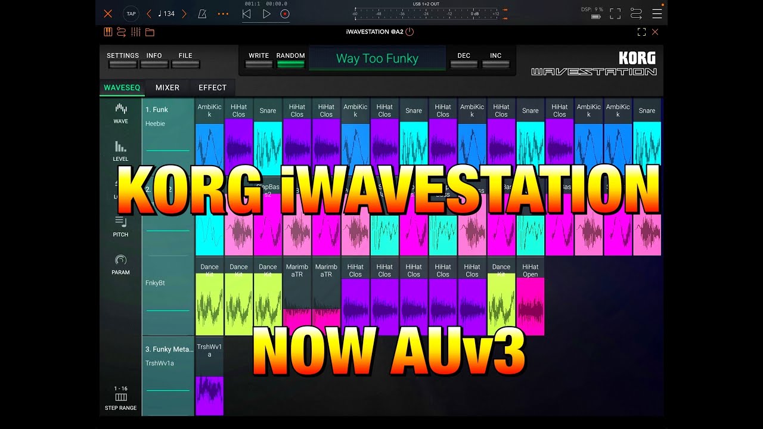
Task: Select the LEVEL view icon
Action: [x=121, y=151]
